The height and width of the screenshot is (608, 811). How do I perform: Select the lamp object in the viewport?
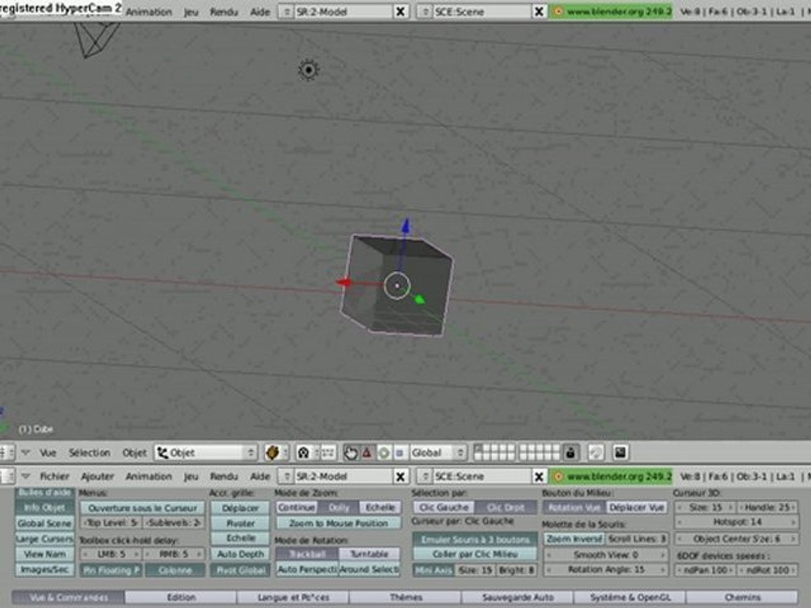pos(309,70)
